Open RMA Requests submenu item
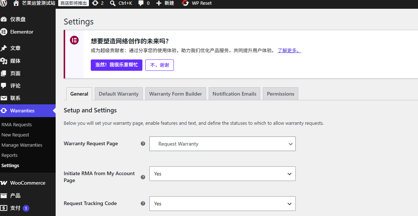 click(x=16, y=125)
